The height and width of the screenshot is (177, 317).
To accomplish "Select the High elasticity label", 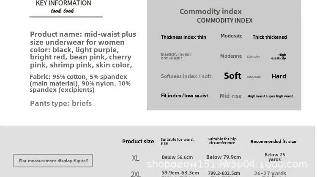I will tap(279, 56).
